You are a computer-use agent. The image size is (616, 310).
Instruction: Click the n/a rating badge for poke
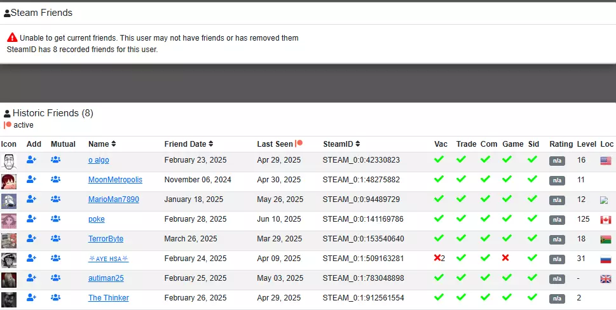(x=557, y=220)
